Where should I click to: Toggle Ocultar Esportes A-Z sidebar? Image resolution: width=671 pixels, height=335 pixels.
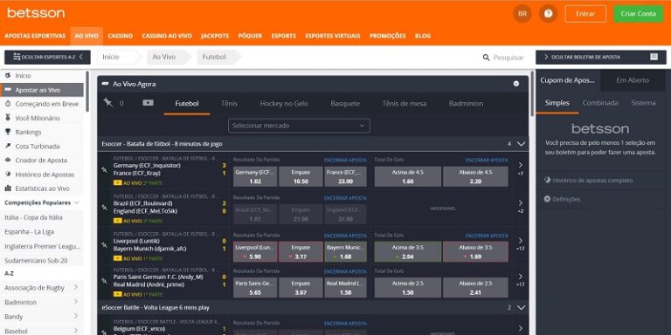click(47, 57)
